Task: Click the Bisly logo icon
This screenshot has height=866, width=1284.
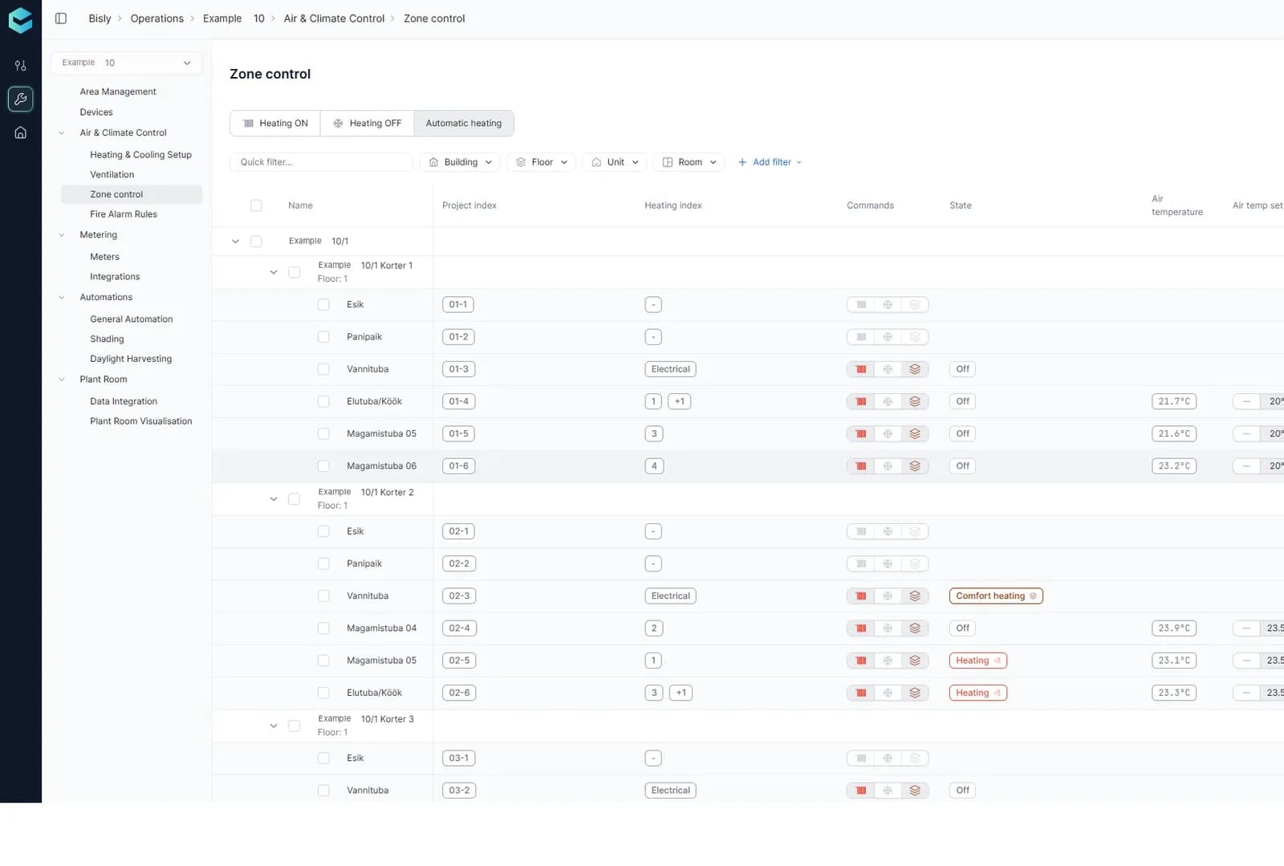Action: (x=20, y=21)
